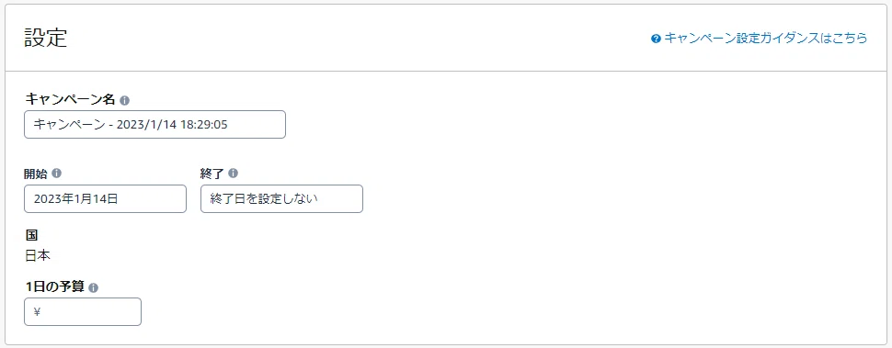
Task: Show the info tooltip next to 開始
Action: click(56, 174)
